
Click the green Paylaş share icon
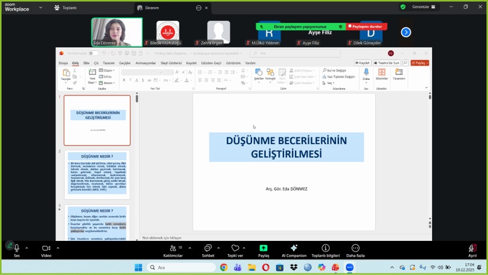263,248
